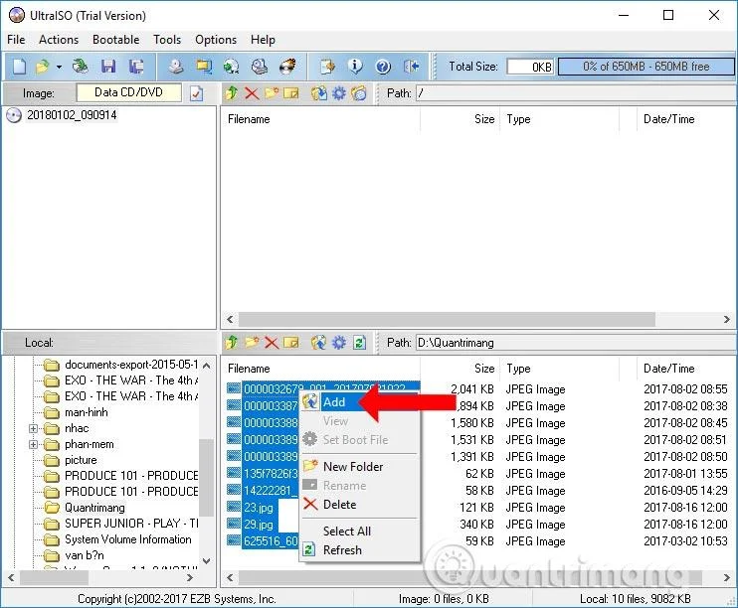Sort image pane by Filename column header
Viewport: 738px width, 608px height.
(x=320, y=119)
